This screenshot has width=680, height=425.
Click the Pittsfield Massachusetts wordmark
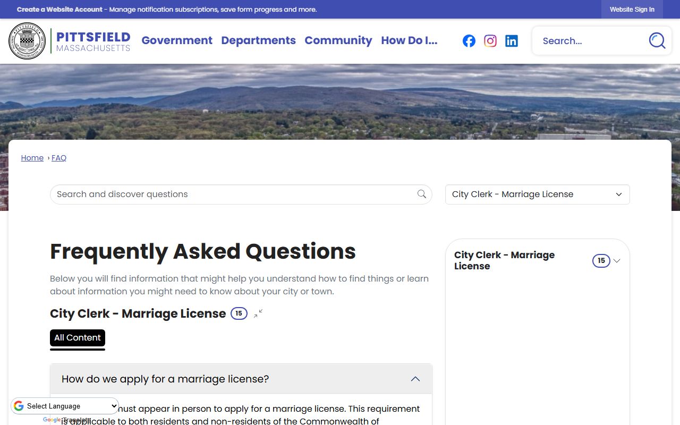click(93, 41)
